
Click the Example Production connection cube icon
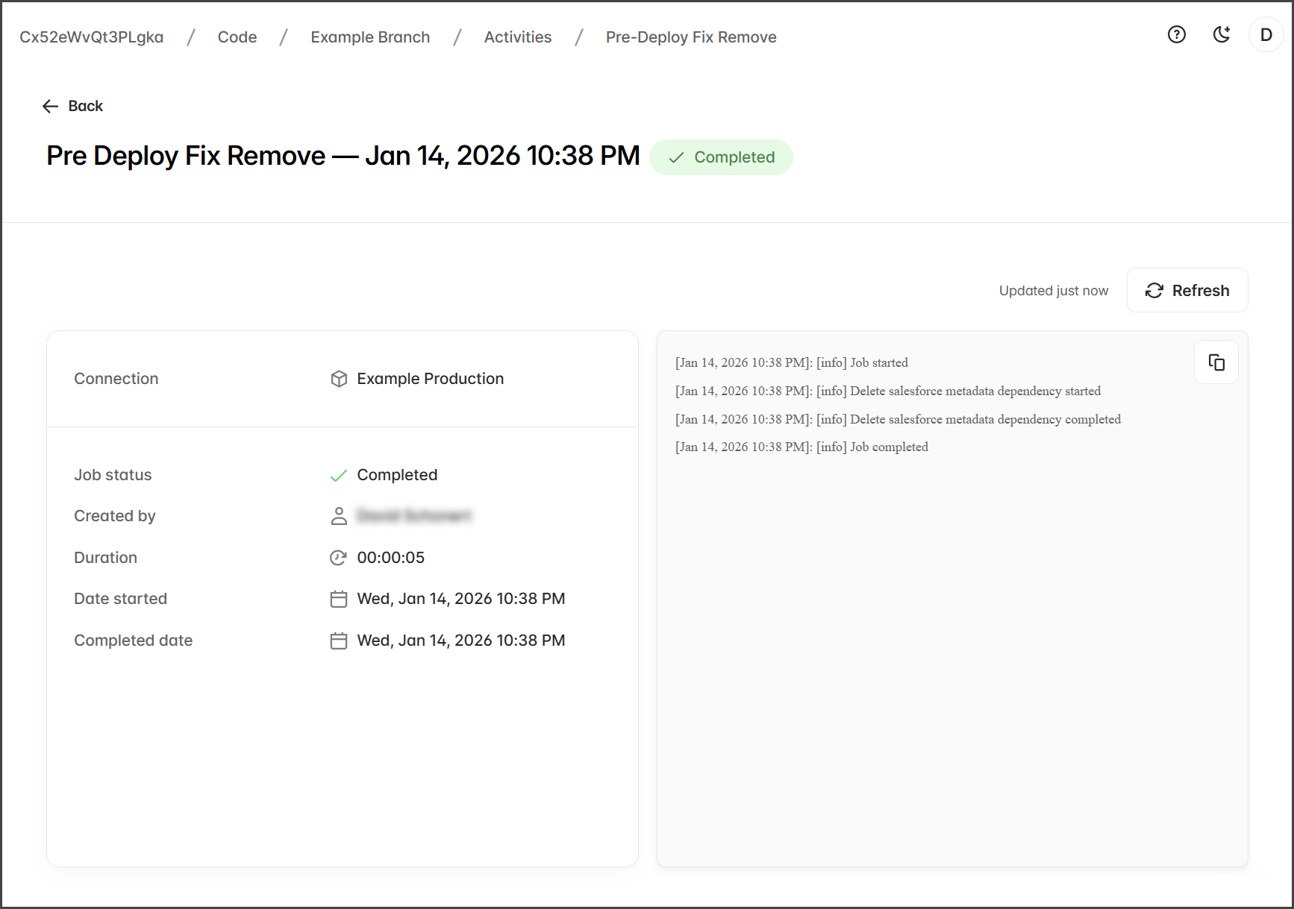[339, 379]
